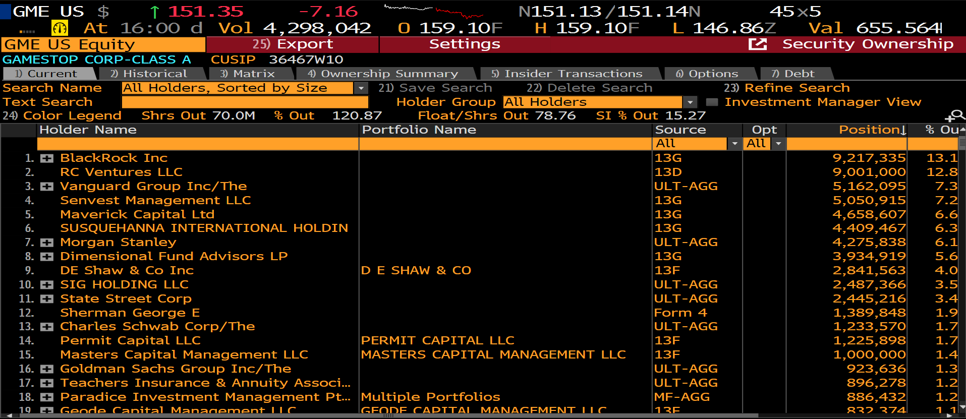Viewport: 966px width, 419px height.
Task: Click horizontal scrollbar right arrow
Action: [x=949, y=415]
